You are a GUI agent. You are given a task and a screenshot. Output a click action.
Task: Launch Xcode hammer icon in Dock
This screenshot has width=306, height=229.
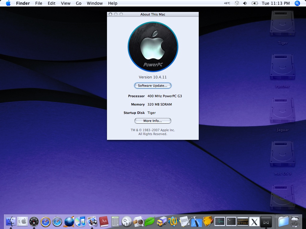click(196, 222)
